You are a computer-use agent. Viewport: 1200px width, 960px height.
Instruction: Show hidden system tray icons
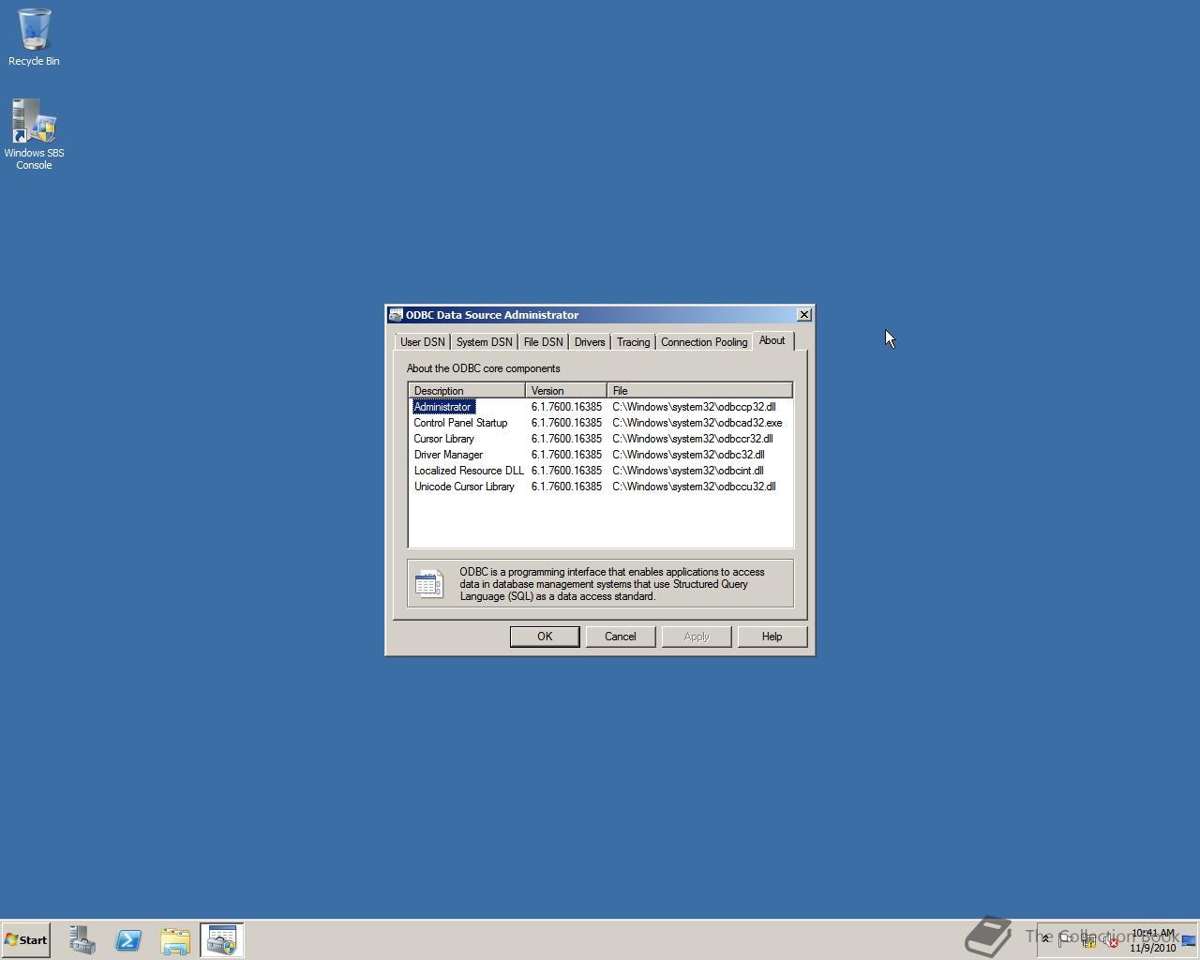(x=1046, y=939)
